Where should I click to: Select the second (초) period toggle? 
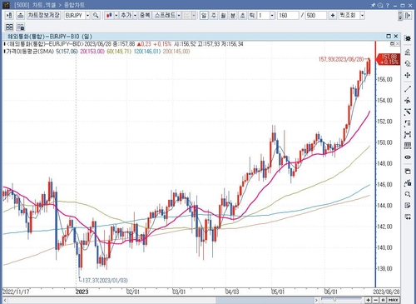[243, 15]
